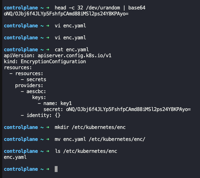Click the 'kind: EncryptionConfiguration' line

[x=45, y=62]
